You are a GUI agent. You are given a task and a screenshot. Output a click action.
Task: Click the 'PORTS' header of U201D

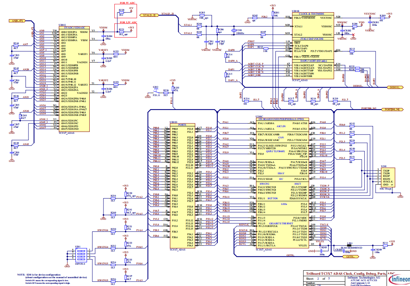tap(182, 125)
